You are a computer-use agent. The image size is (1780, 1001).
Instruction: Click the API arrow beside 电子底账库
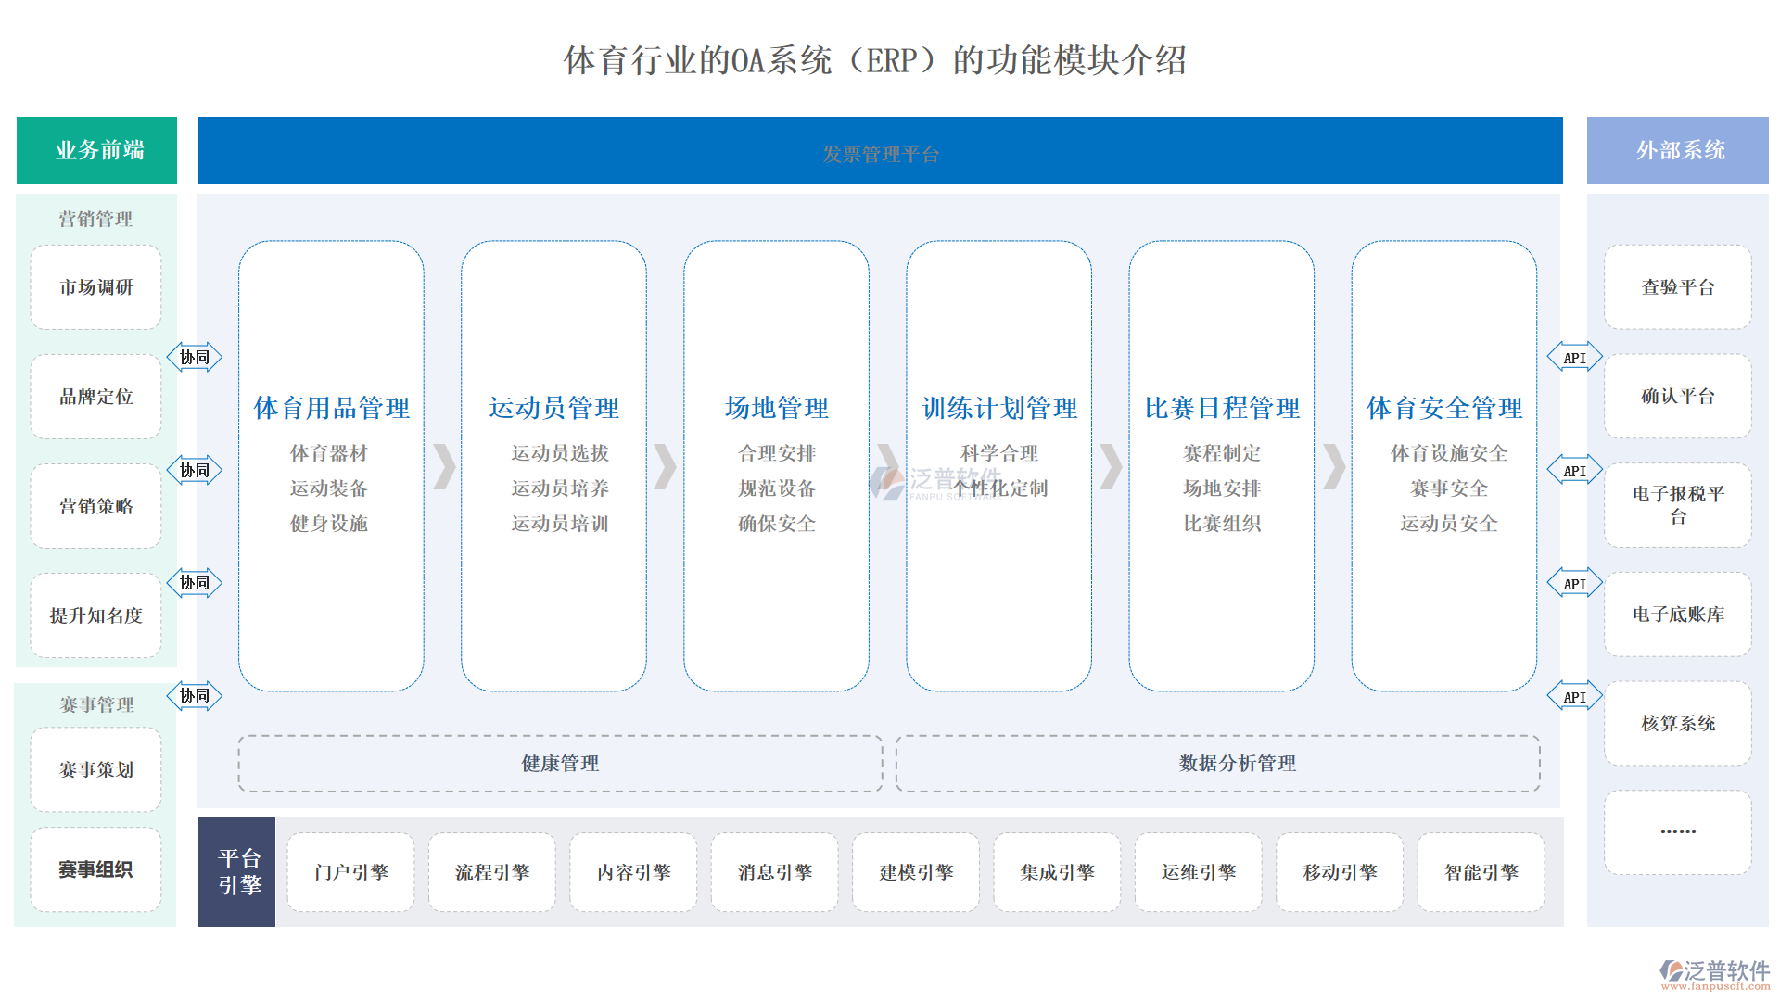point(1574,584)
